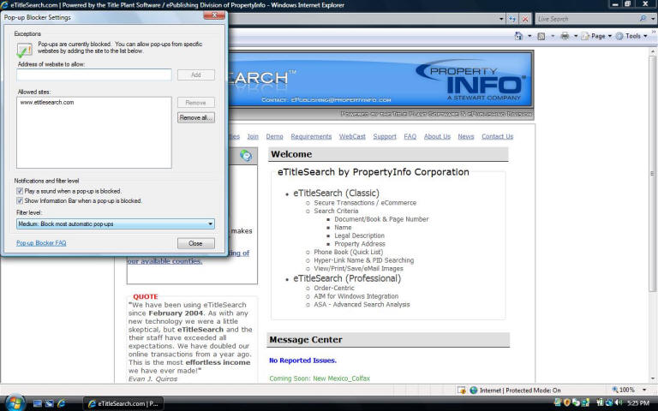This screenshot has width=658, height=411.
Task: Open the Feeds dropdown arrow
Action: pos(553,36)
